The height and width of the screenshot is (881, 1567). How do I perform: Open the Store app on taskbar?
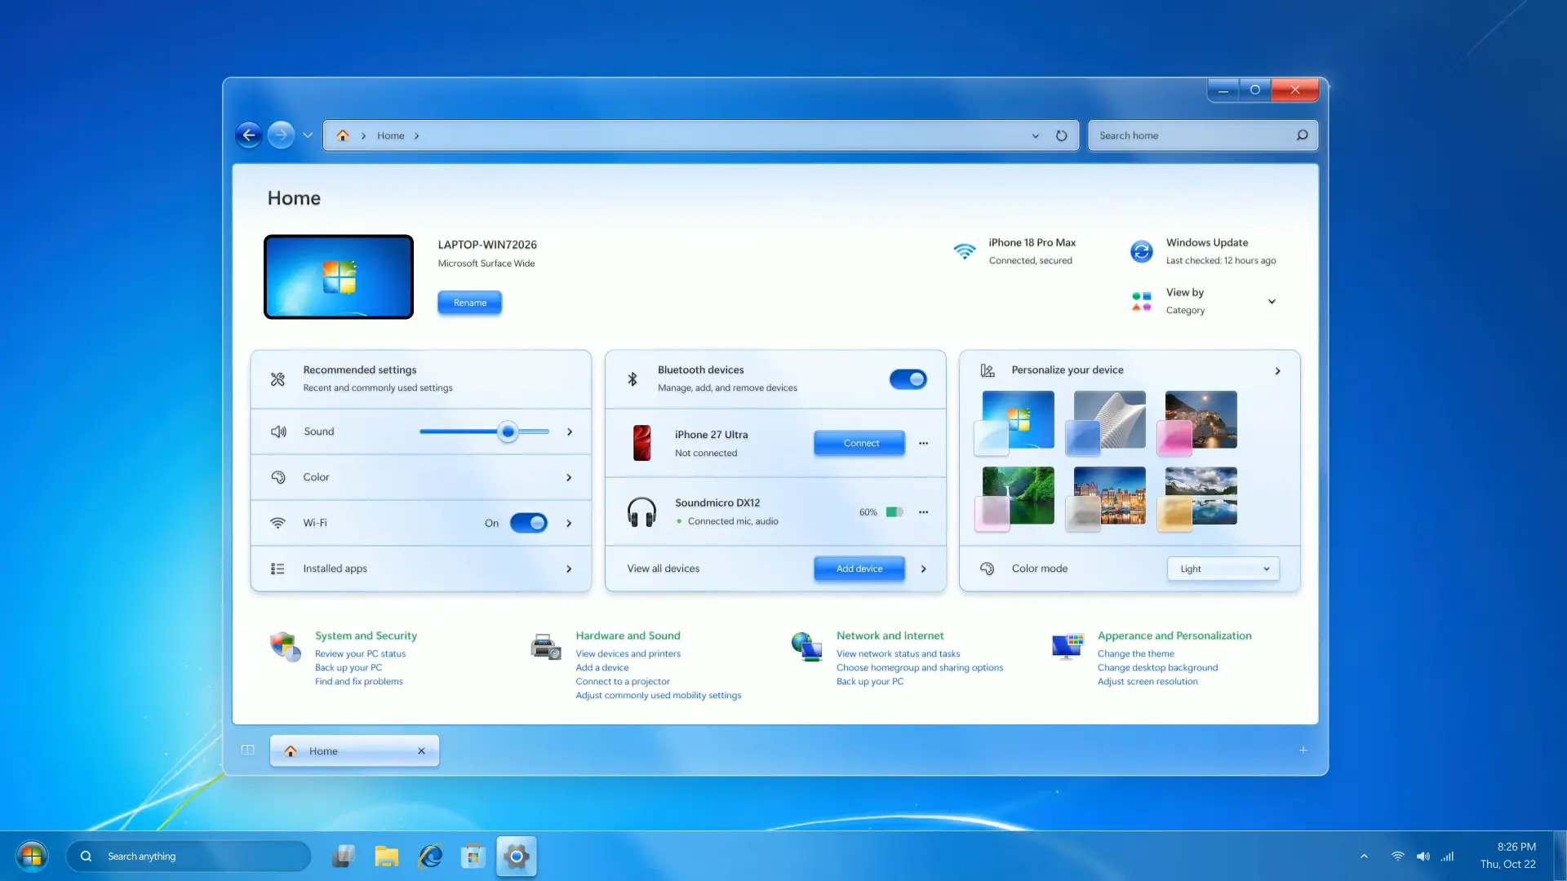pyautogui.click(x=473, y=857)
